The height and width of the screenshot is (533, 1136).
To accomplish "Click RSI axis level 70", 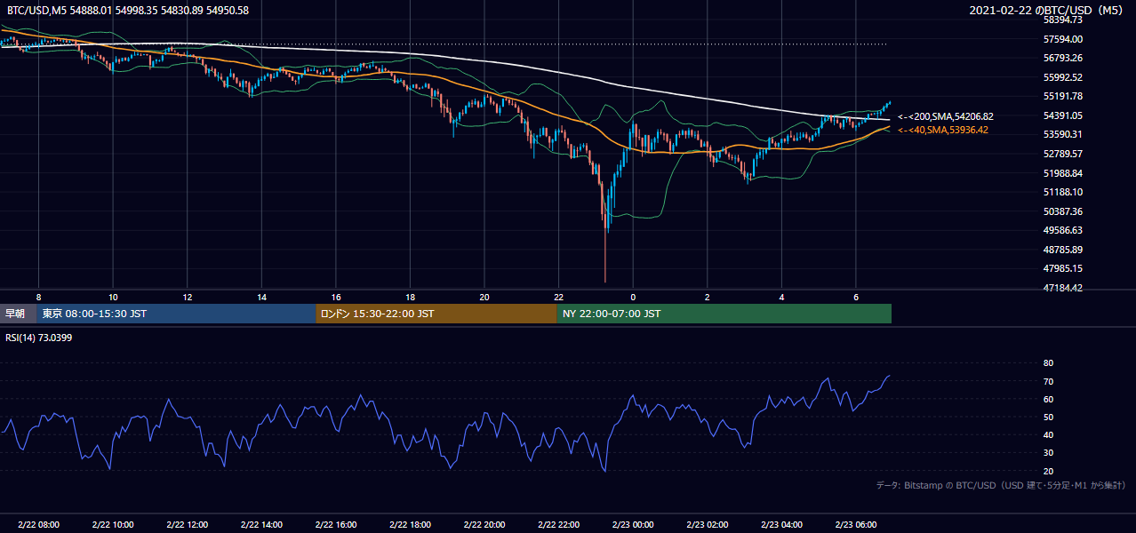I will point(1048,381).
